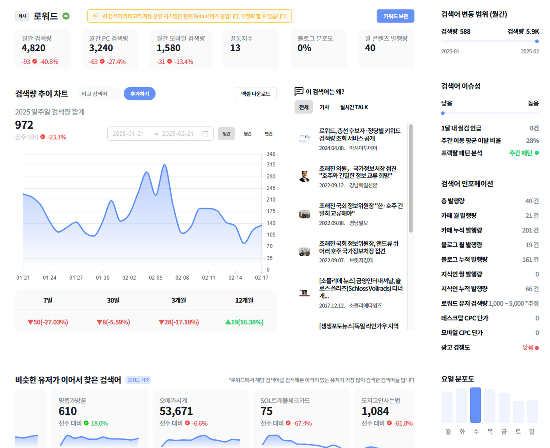This screenshot has width=550, height=448.
Task: Click the speech bubble icon beside '이 검색어는 왜?'
Action: point(299,91)
